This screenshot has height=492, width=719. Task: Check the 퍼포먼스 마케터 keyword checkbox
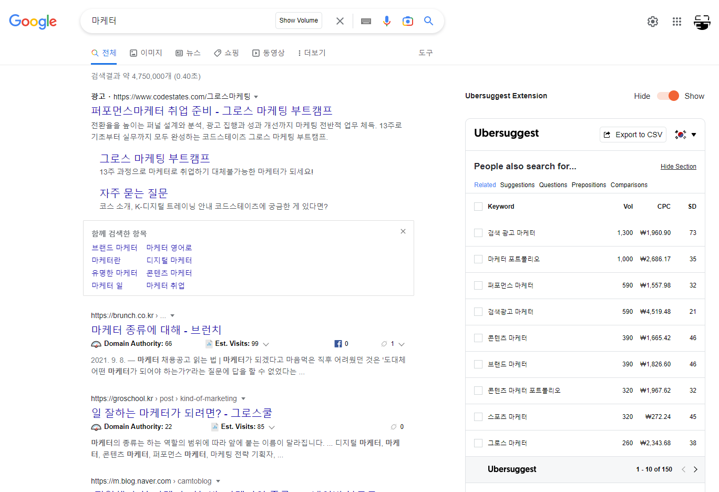point(478,285)
